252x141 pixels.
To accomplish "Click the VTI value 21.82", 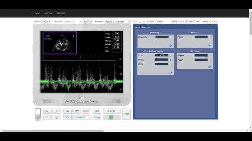I will (117, 47).
